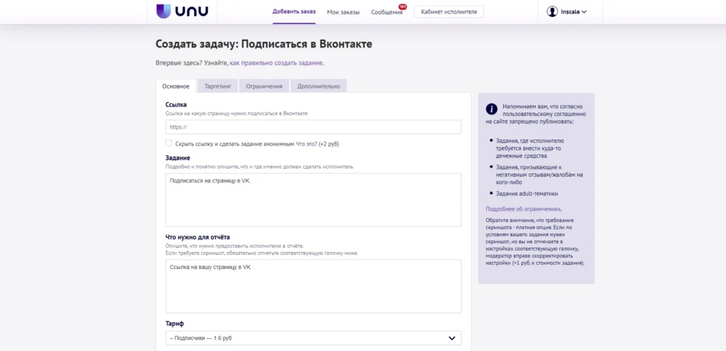Focus the Задание text area
This screenshot has height=351, width=726.
tap(313, 200)
